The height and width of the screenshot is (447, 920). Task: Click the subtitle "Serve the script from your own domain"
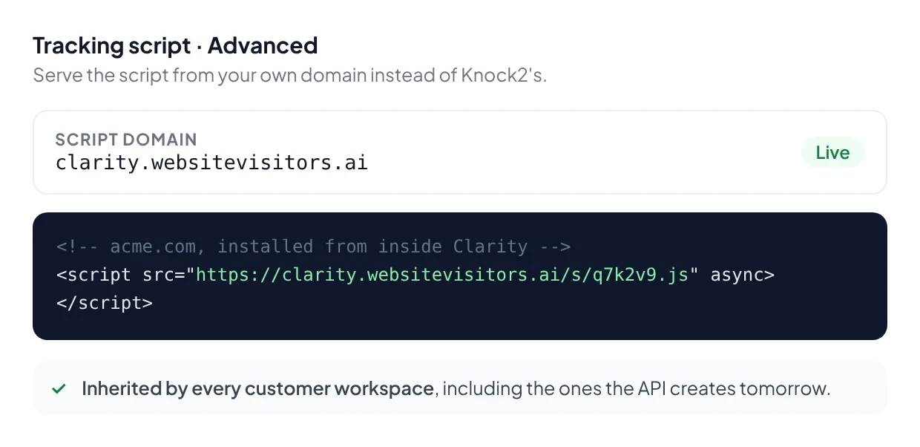[289, 75]
